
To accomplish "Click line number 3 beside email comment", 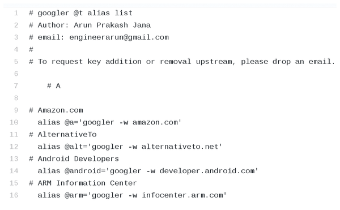I will click(16, 37).
